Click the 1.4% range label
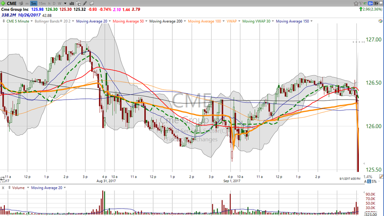 368,176
